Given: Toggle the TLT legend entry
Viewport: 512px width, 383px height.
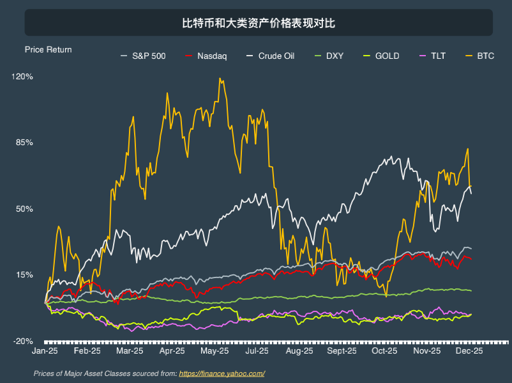Looking at the screenshot, I should [432, 56].
